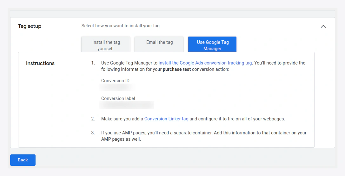Collapse the Tag setup section chevron
The image size is (345, 176).
tap(323, 26)
